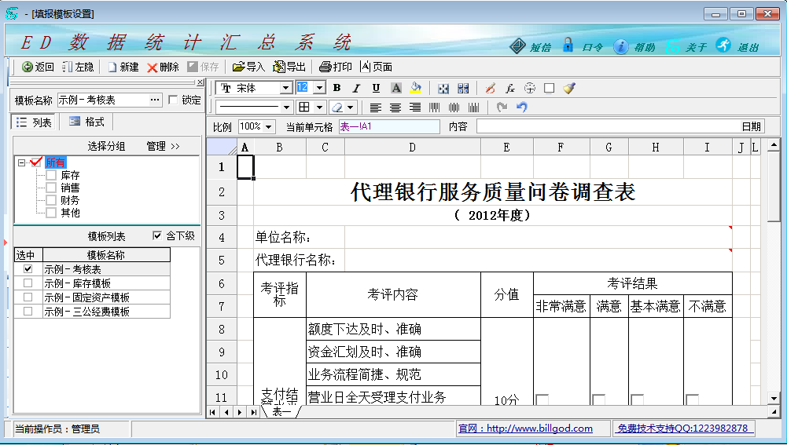Image resolution: width=787 pixels, height=445 pixels.
Task: Merge cells icon in format toolbar
Action: pyautogui.click(x=443, y=88)
